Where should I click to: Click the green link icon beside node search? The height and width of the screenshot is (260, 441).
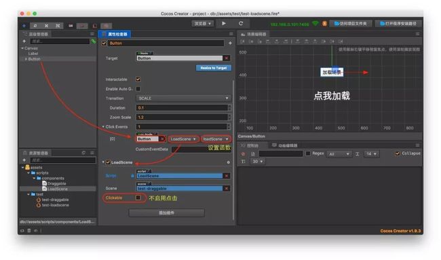click(x=94, y=41)
